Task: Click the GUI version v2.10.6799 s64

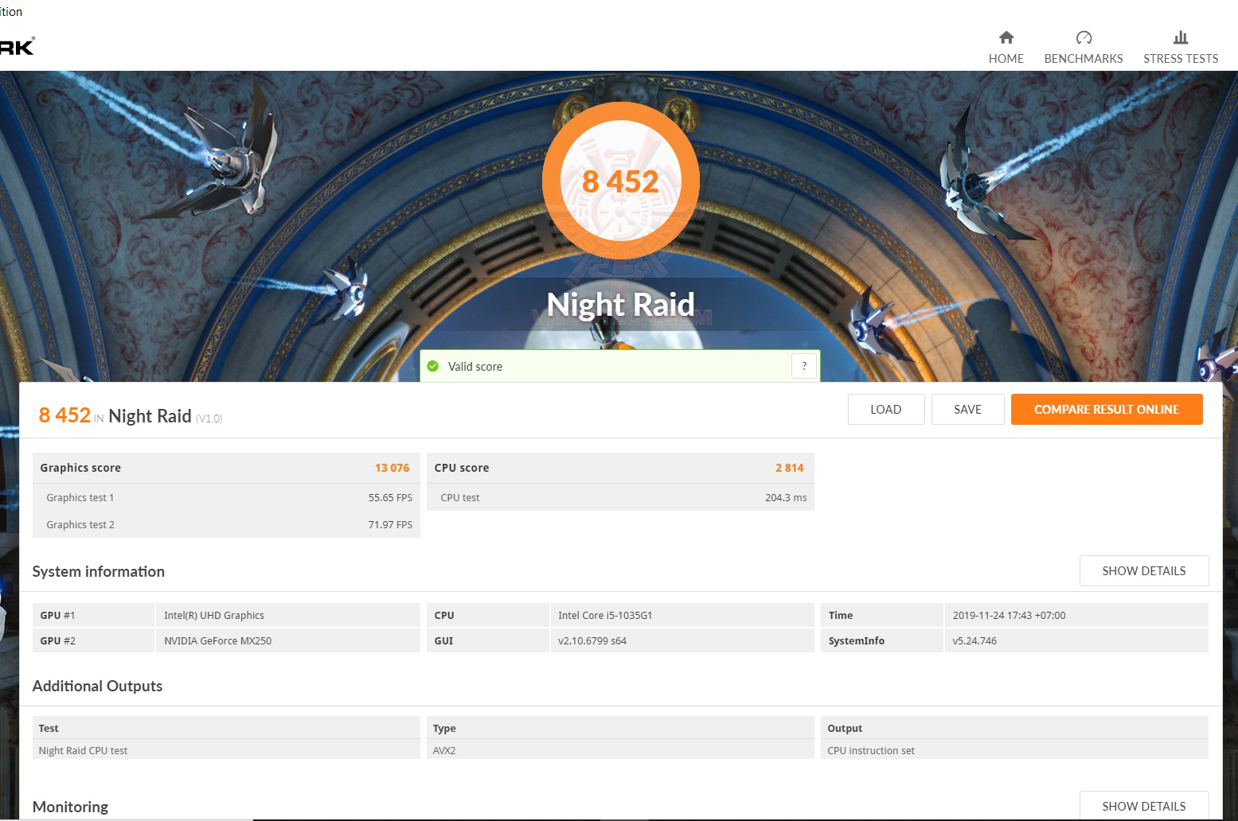Action: click(x=592, y=640)
